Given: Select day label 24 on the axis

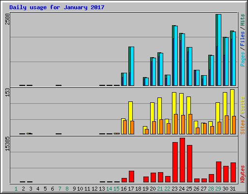Looking at the screenshot, I should tap(182, 189).
